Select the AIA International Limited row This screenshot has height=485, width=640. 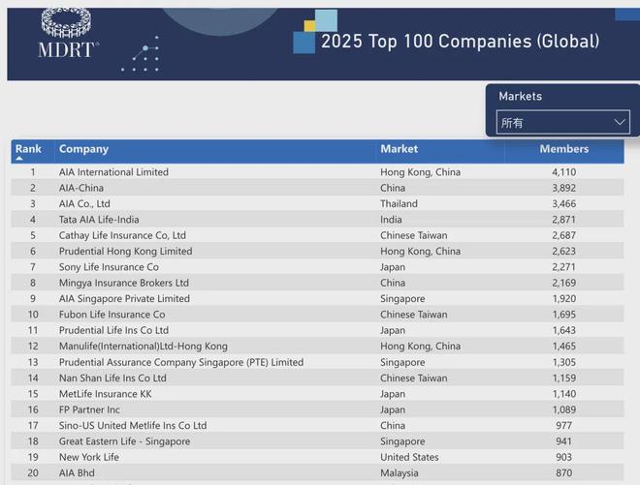coord(113,172)
